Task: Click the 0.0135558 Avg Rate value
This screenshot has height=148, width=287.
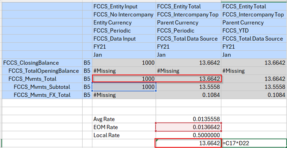Action: tap(188, 119)
